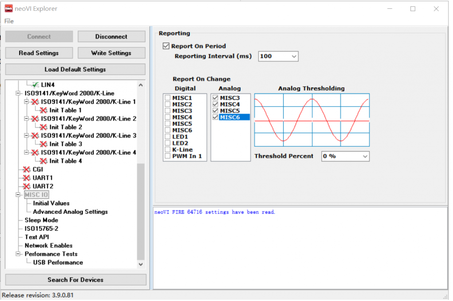Collapse the MISC IO tree node
Screen dimensions: 453x301
click(x=18, y=195)
